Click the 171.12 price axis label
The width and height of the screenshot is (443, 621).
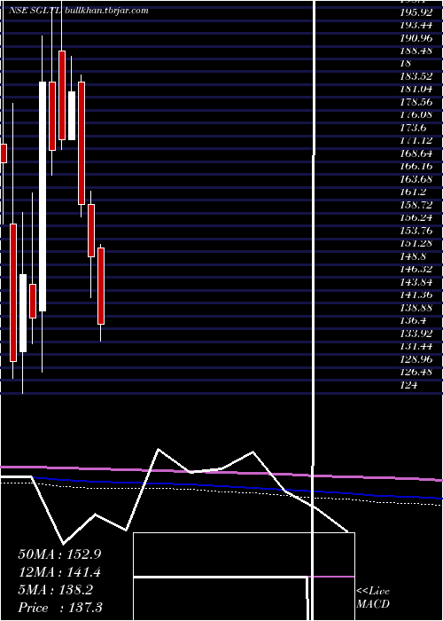pos(416,141)
